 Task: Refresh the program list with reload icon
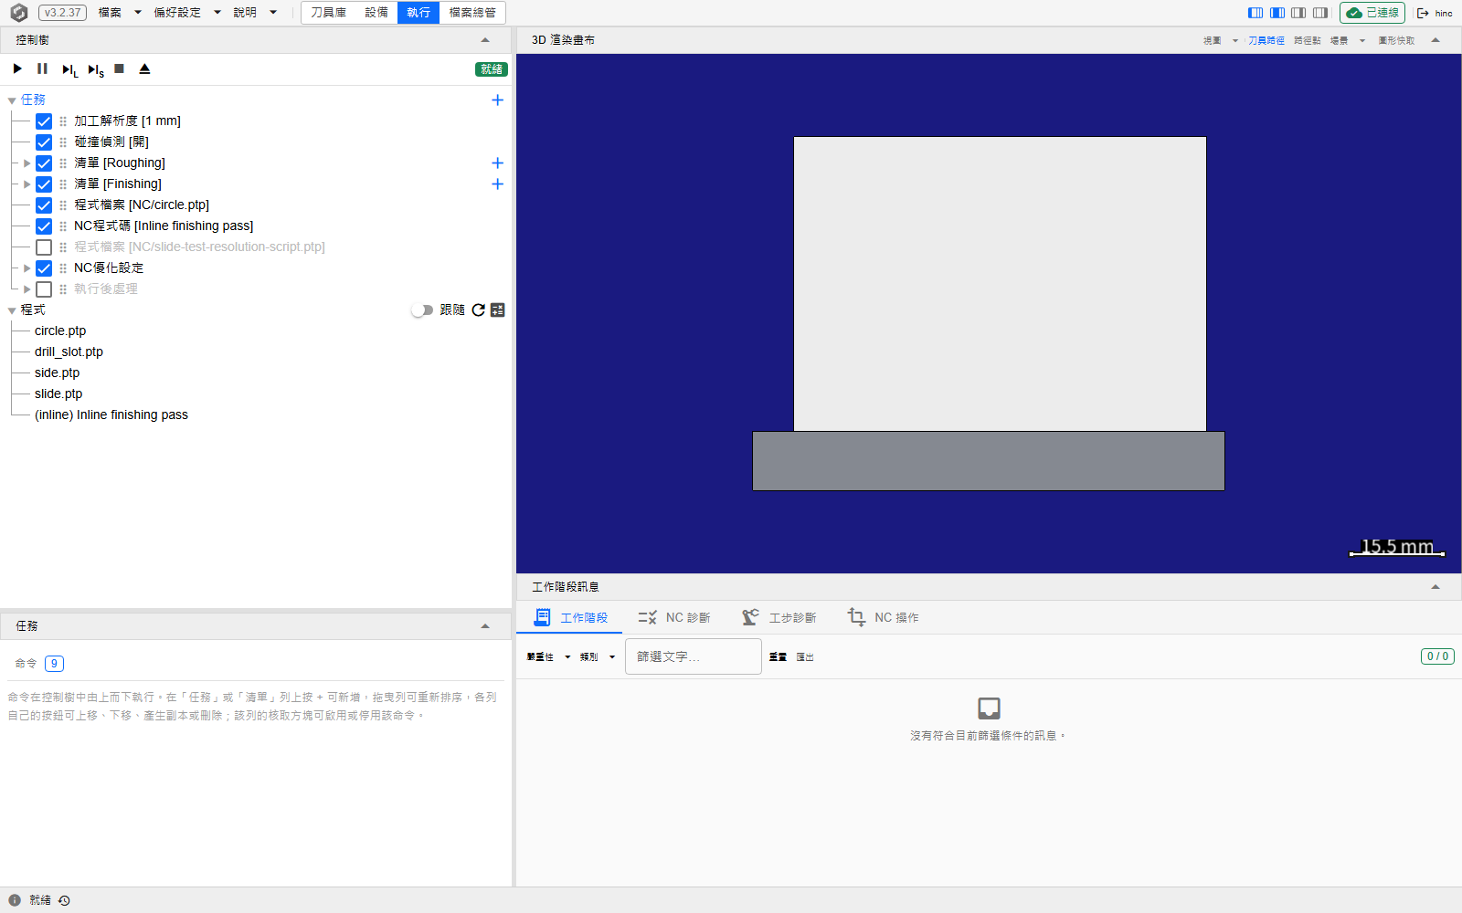478,310
